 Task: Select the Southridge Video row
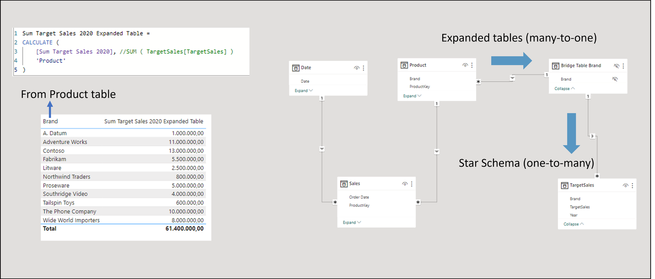(123, 194)
